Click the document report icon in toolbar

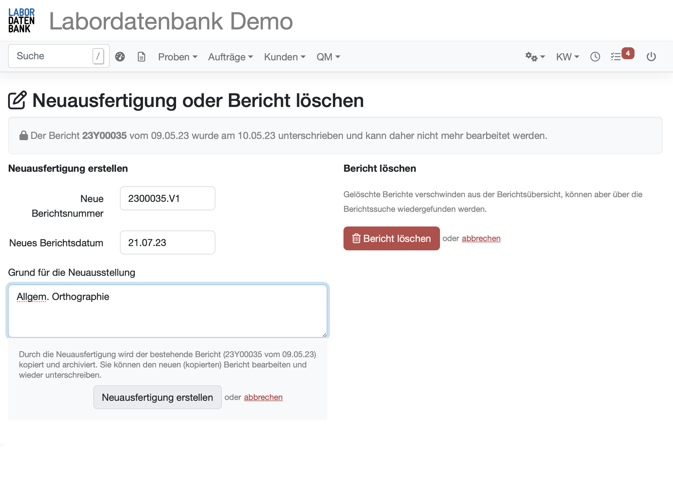click(x=141, y=56)
